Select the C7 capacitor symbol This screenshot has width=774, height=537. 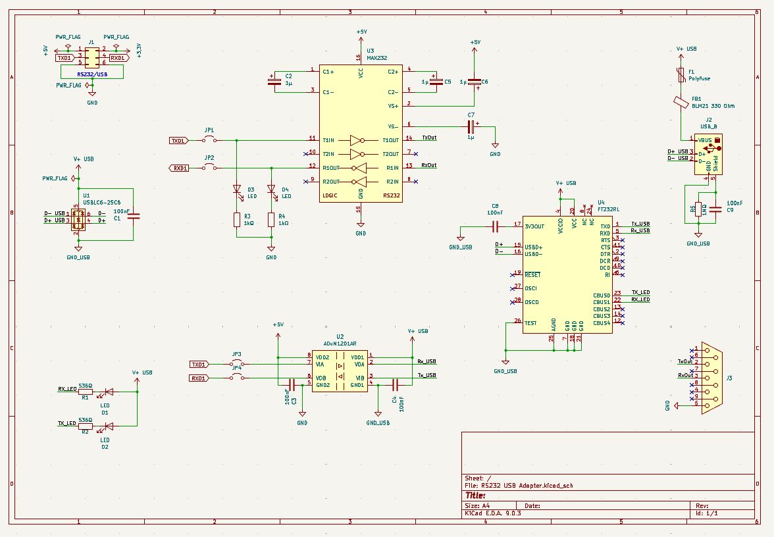471,127
